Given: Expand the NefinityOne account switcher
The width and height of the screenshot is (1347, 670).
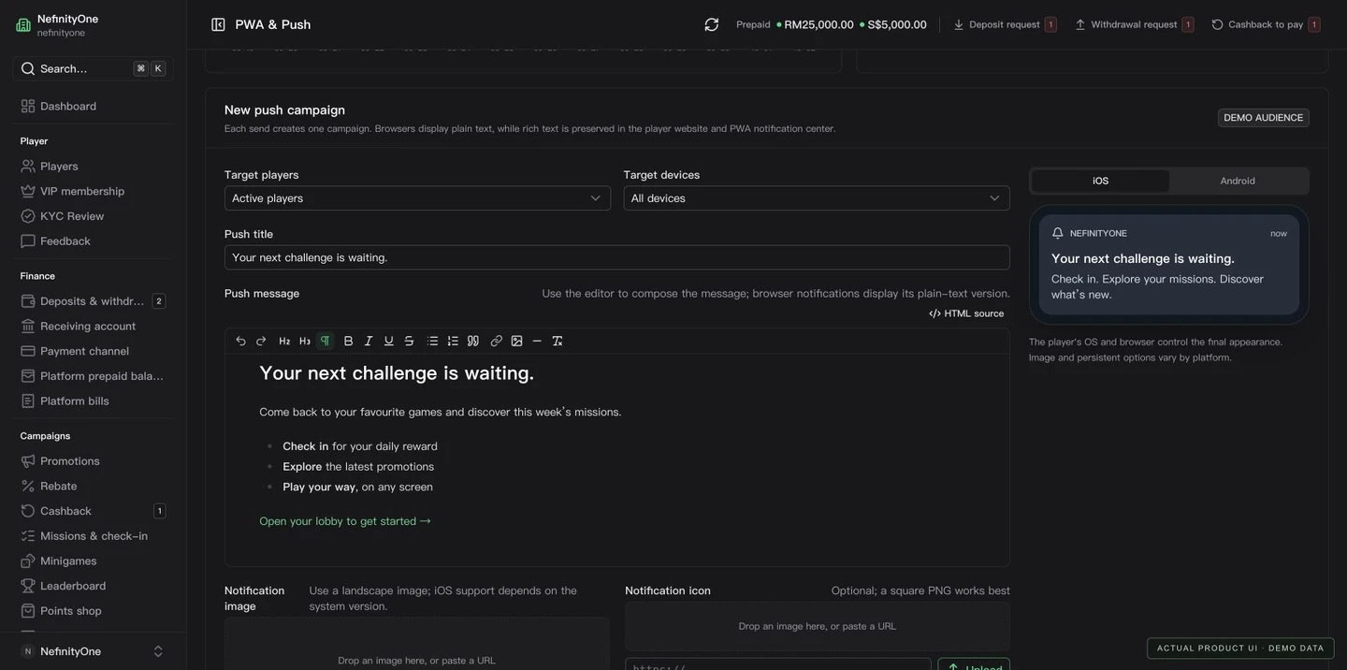Looking at the screenshot, I should click(93, 651).
